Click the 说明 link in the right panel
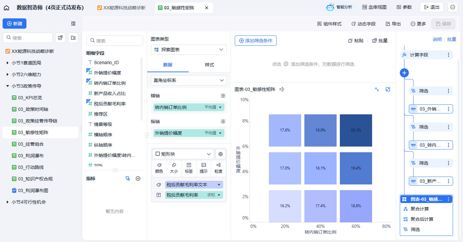 [437, 39]
